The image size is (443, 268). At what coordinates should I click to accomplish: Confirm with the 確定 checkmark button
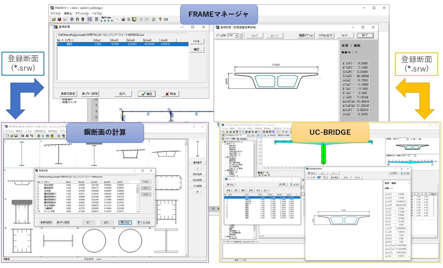[147, 94]
